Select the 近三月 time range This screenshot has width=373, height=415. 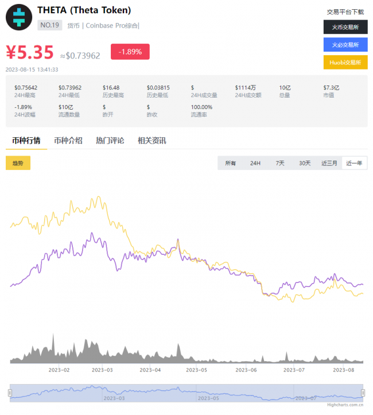(329, 163)
